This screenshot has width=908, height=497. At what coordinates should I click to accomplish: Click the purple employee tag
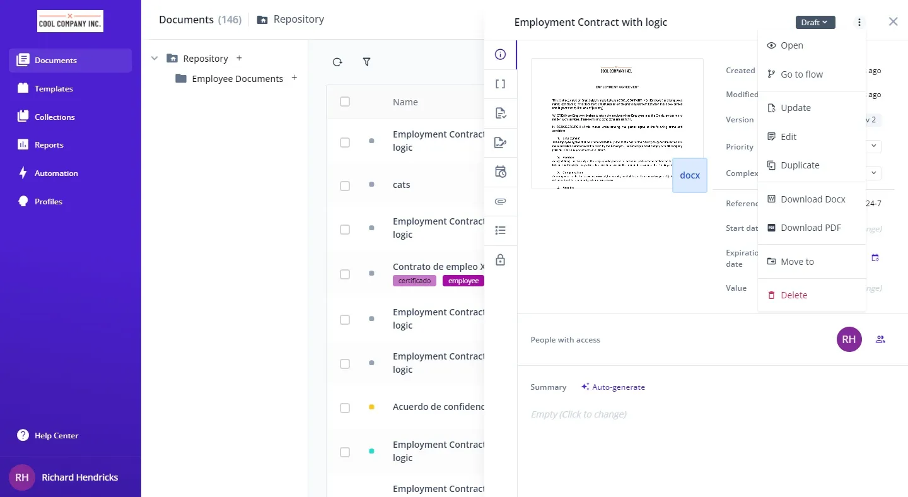coord(463,281)
